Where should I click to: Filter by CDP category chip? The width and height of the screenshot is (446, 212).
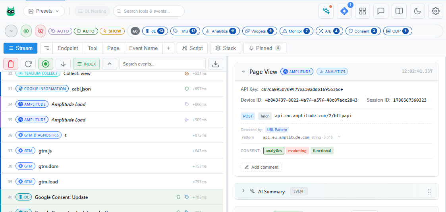[x=398, y=31]
